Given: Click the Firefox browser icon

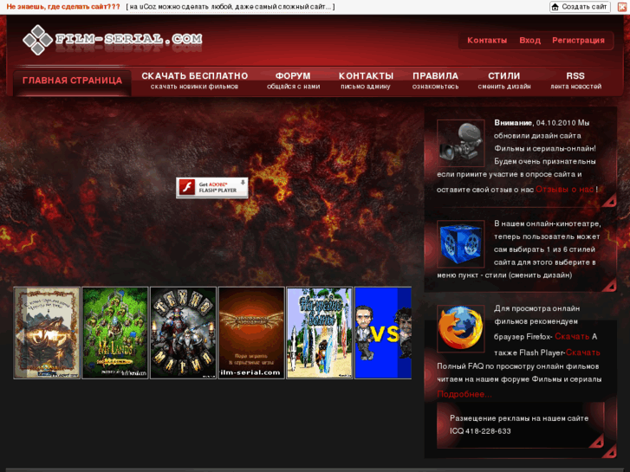Looking at the screenshot, I should [x=460, y=328].
